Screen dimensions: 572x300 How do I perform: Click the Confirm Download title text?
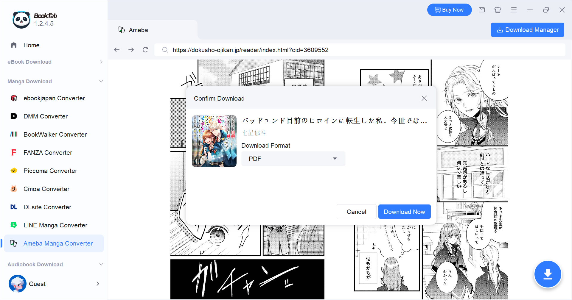coord(219,98)
